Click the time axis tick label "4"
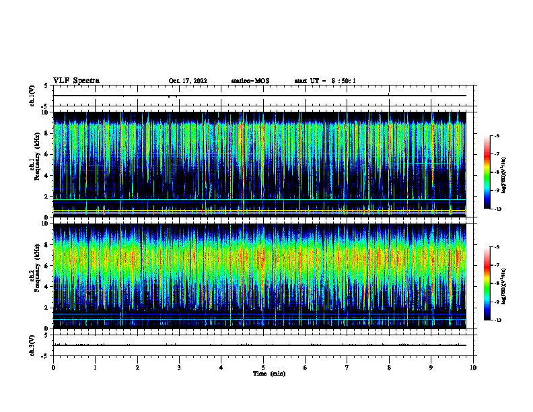 point(221,368)
